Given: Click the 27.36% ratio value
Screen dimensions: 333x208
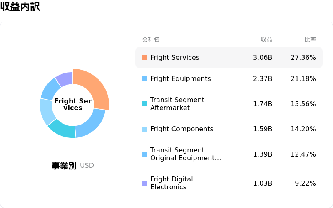Looking at the screenshot, I should tap(303, 57).
